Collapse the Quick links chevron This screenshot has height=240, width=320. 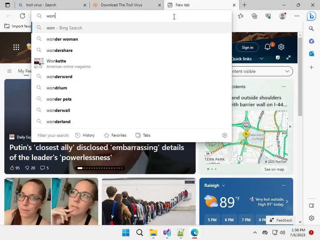(x=262, y=59)
